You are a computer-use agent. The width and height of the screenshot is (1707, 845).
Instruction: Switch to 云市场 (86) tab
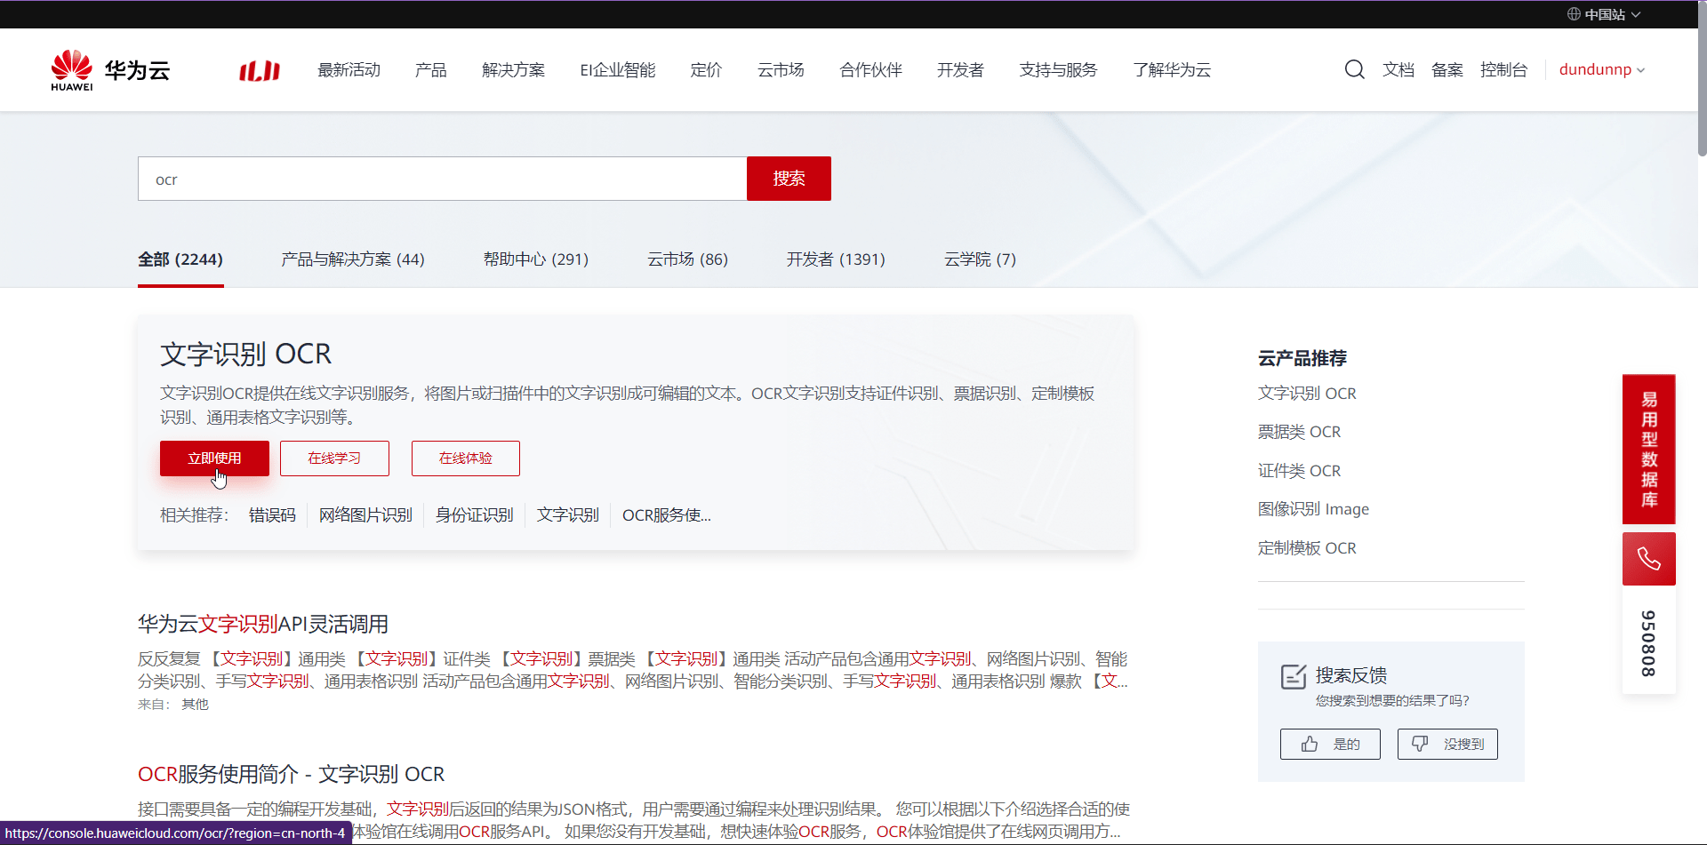(x=688, y=259)
